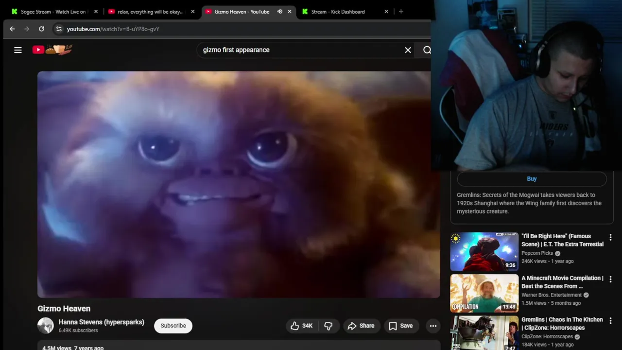Click the Buy button for Gremlins
The height and width of the screenshot is (350, 622).
tap(532, 179)
